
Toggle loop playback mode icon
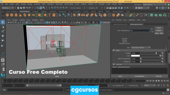click(159, 85)
